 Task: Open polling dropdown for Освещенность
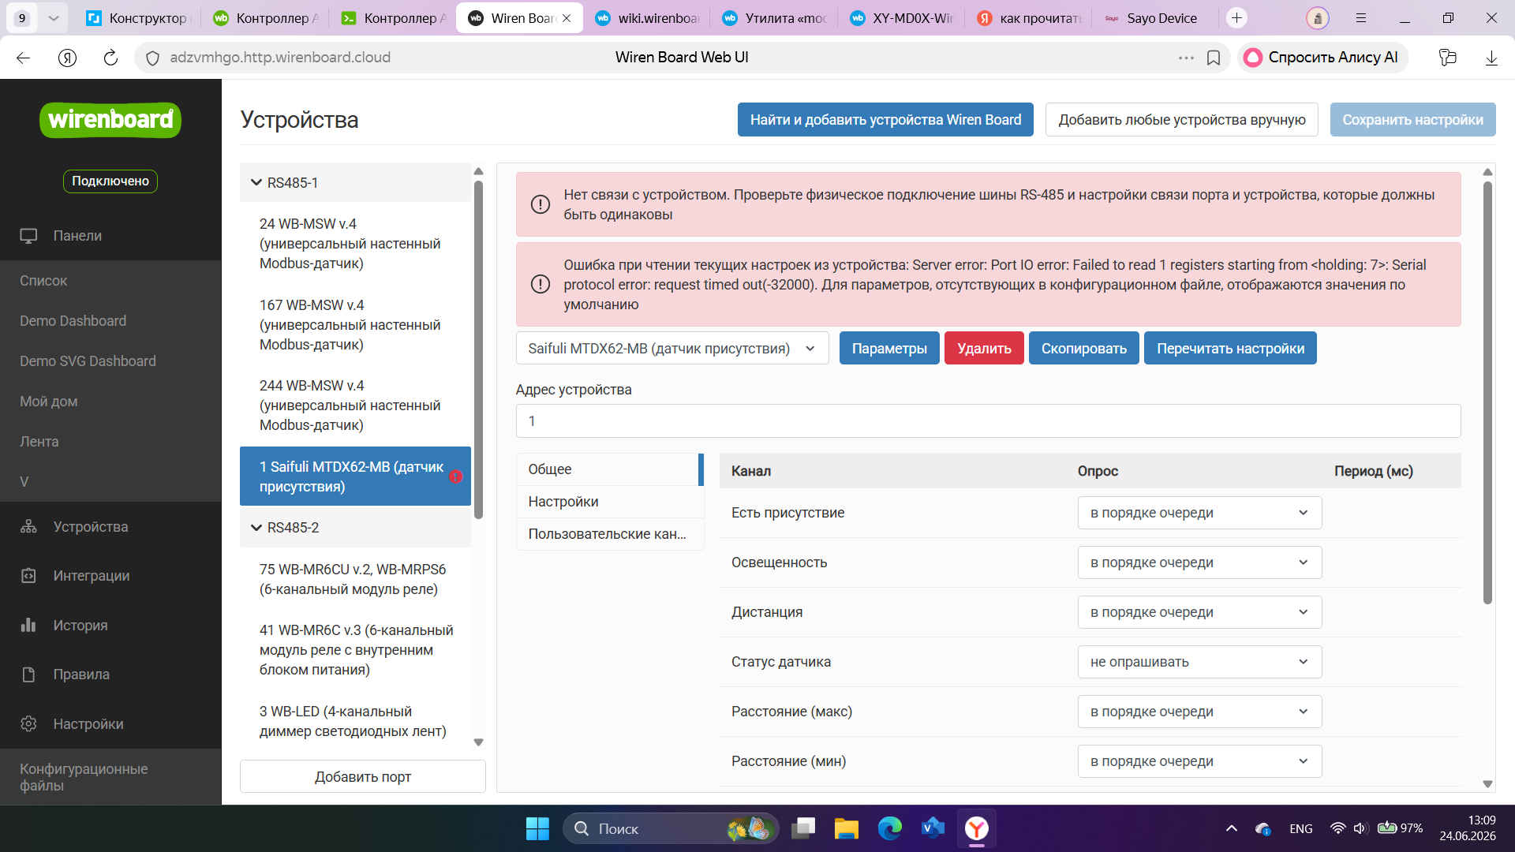1199,562
